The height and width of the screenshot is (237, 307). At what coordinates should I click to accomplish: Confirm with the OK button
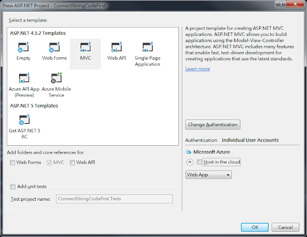[x=255, y=227]
